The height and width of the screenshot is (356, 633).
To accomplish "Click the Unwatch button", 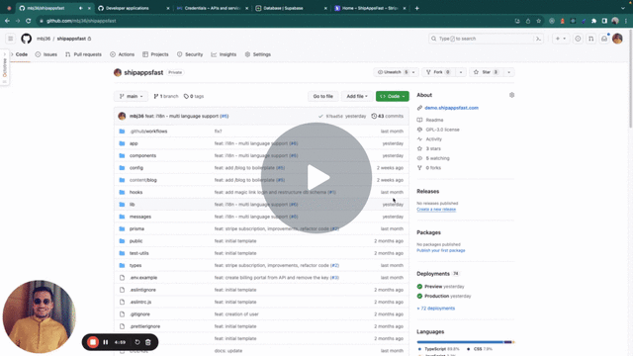I will click(x=392, y=72).
